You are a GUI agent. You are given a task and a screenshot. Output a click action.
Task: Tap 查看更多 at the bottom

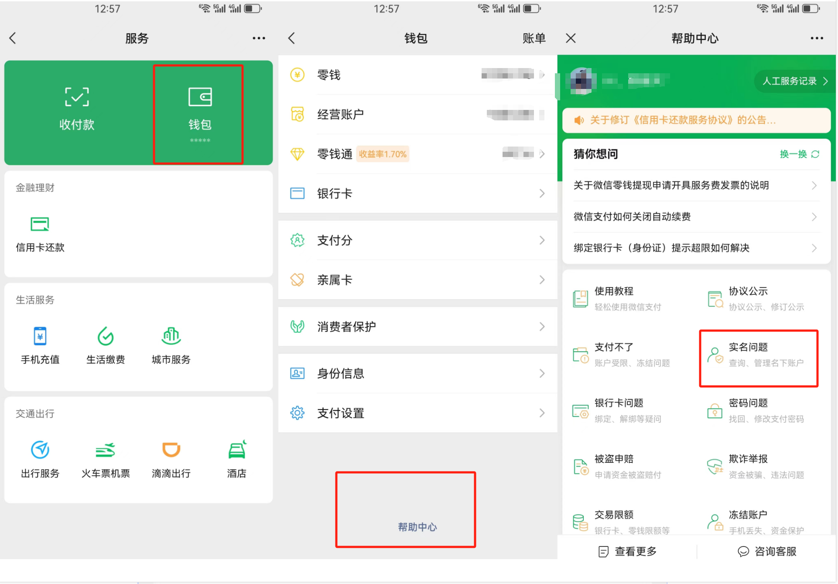[x=627, y=552]
